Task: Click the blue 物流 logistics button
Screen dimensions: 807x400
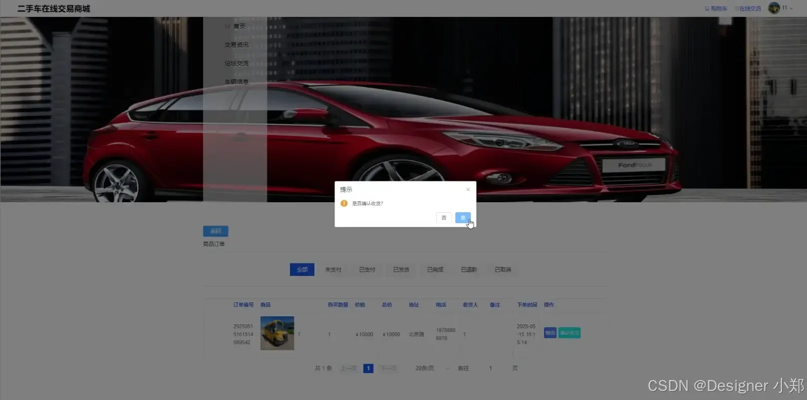Action: (550, 333)
